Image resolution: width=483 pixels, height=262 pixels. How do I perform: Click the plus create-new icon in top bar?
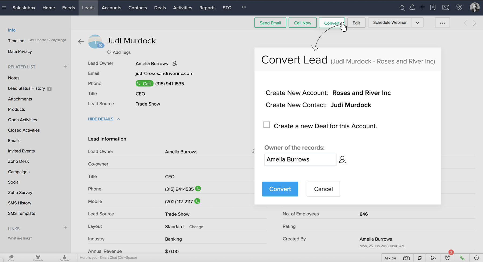coord(422,7)
